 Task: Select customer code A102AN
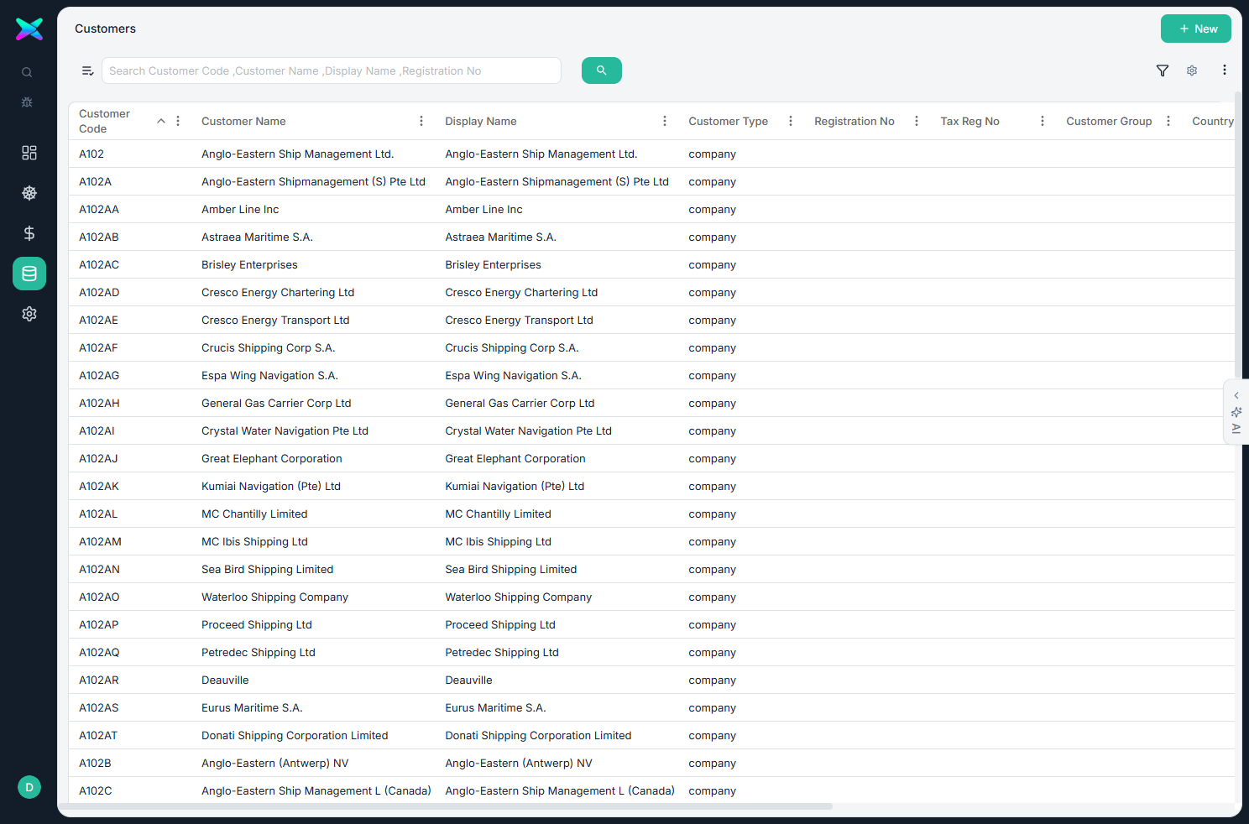point(99,569)
